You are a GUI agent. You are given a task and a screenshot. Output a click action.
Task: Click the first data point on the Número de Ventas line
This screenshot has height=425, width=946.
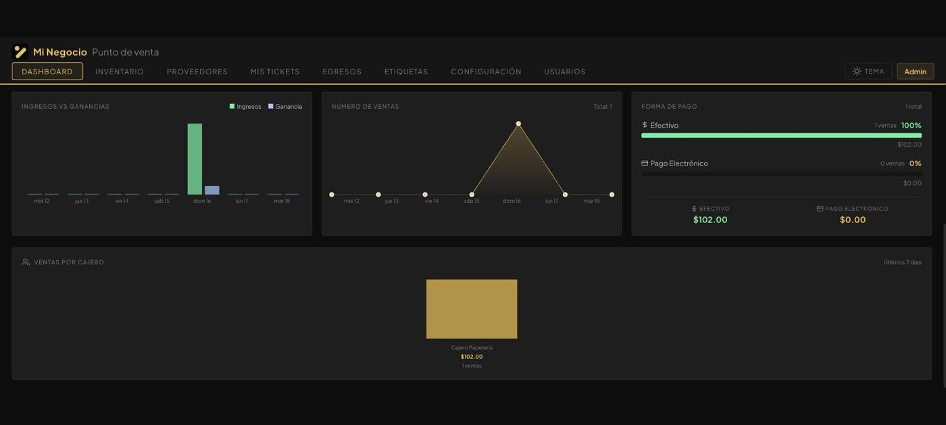332,195
